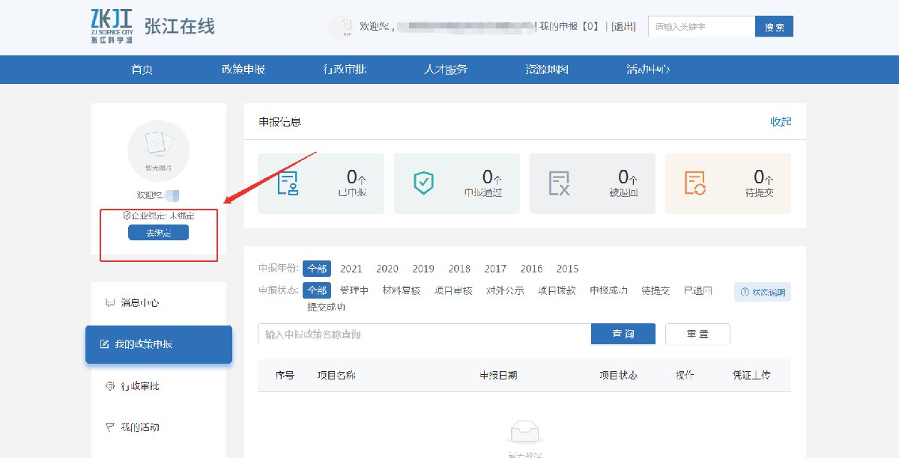Screen dimensions: 899x458
Task: Filter status by 项目审核
Action: click(x=453, y=290)
